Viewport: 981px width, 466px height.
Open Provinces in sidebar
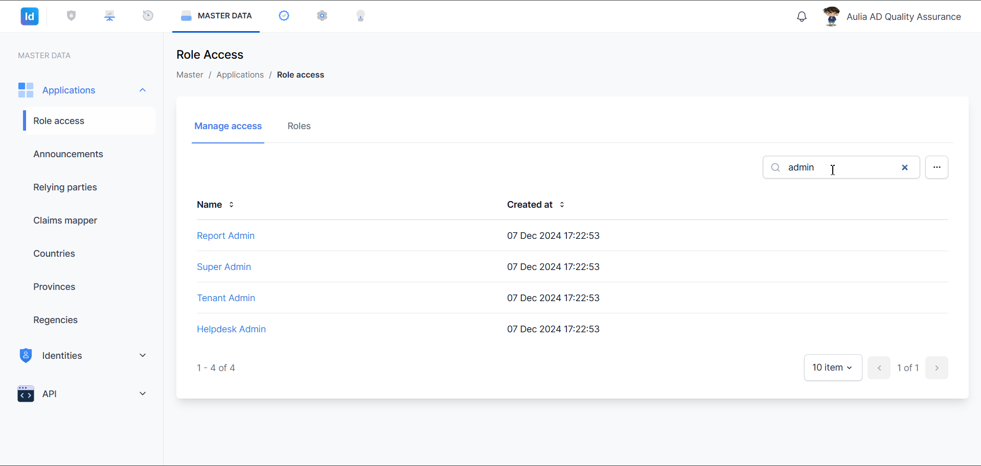(x=54, y=287)
